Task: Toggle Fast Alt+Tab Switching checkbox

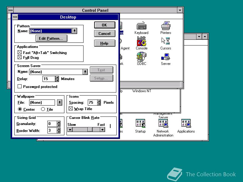Action: tap(19, 52)
